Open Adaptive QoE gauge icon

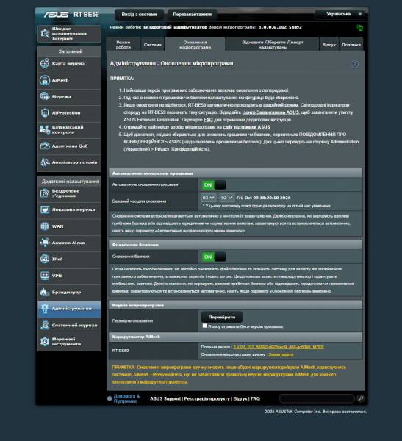tap(45, 146)
